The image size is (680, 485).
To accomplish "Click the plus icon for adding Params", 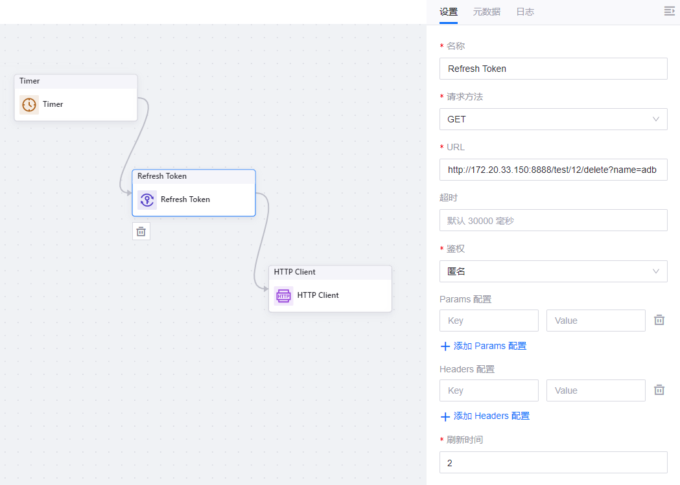I will [445, 346].
